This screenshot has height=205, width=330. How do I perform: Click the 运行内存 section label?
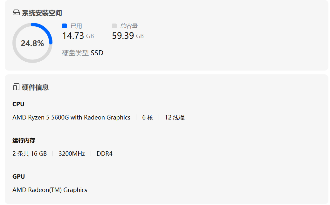click(24, 140)
